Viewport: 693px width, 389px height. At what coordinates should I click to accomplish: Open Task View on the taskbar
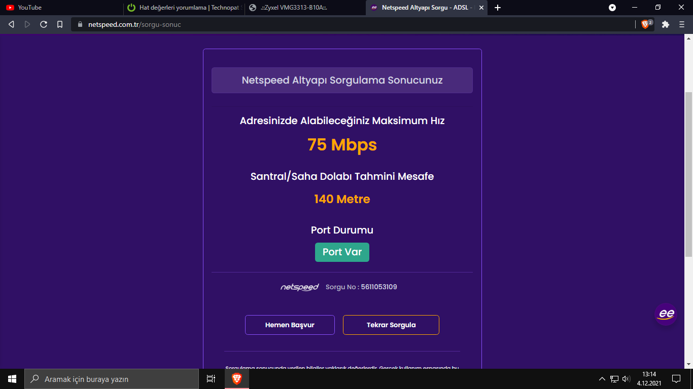click(211, 379)
